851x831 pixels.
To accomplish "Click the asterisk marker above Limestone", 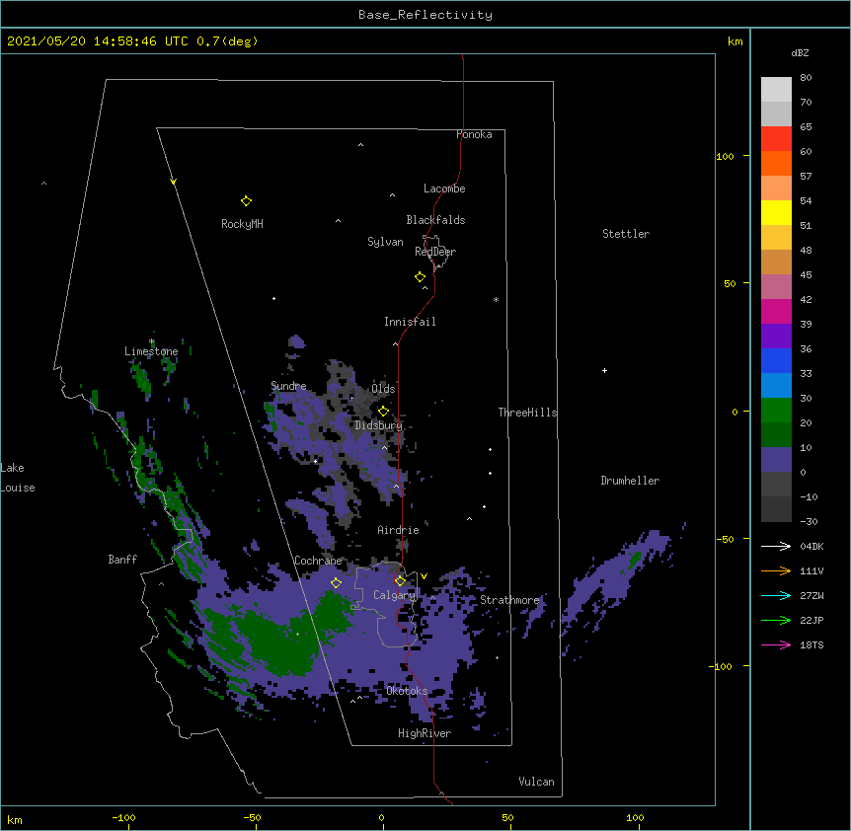I will 151,341.
